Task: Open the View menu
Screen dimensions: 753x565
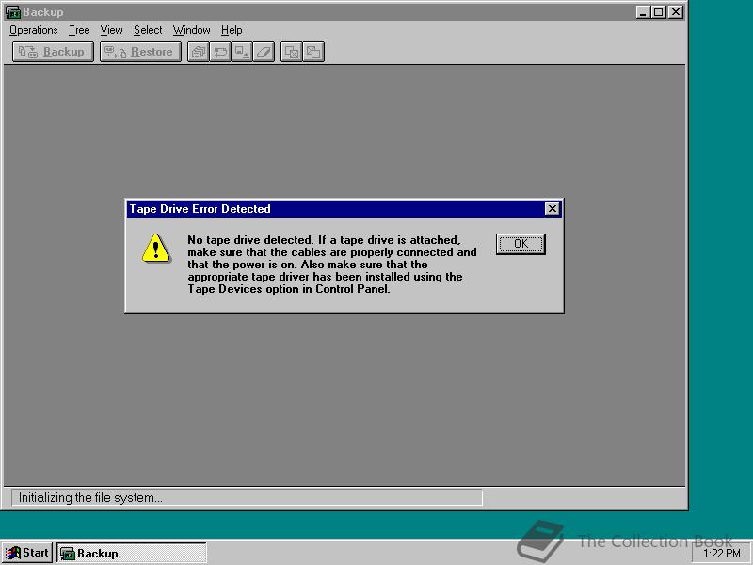Action: [x=111, y=30]
